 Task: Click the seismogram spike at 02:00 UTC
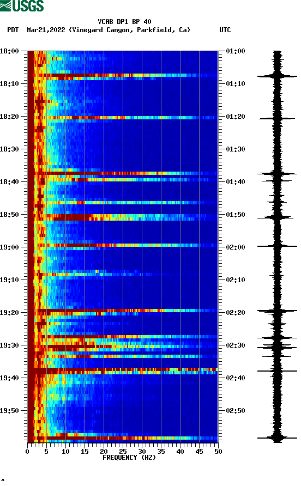(x=277, y=246)
